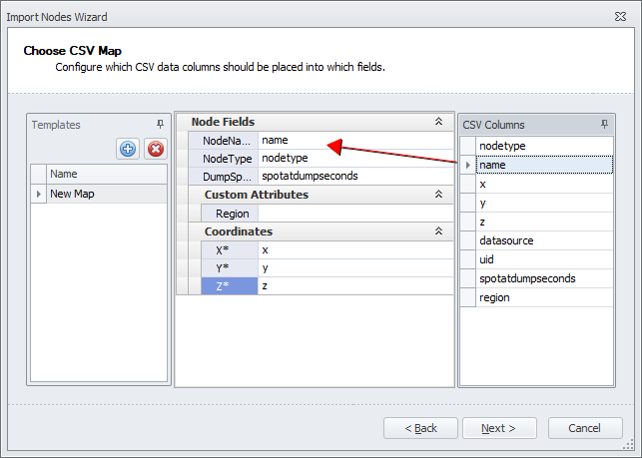Pin the CSV Columns panel

[x=604, y=124]
